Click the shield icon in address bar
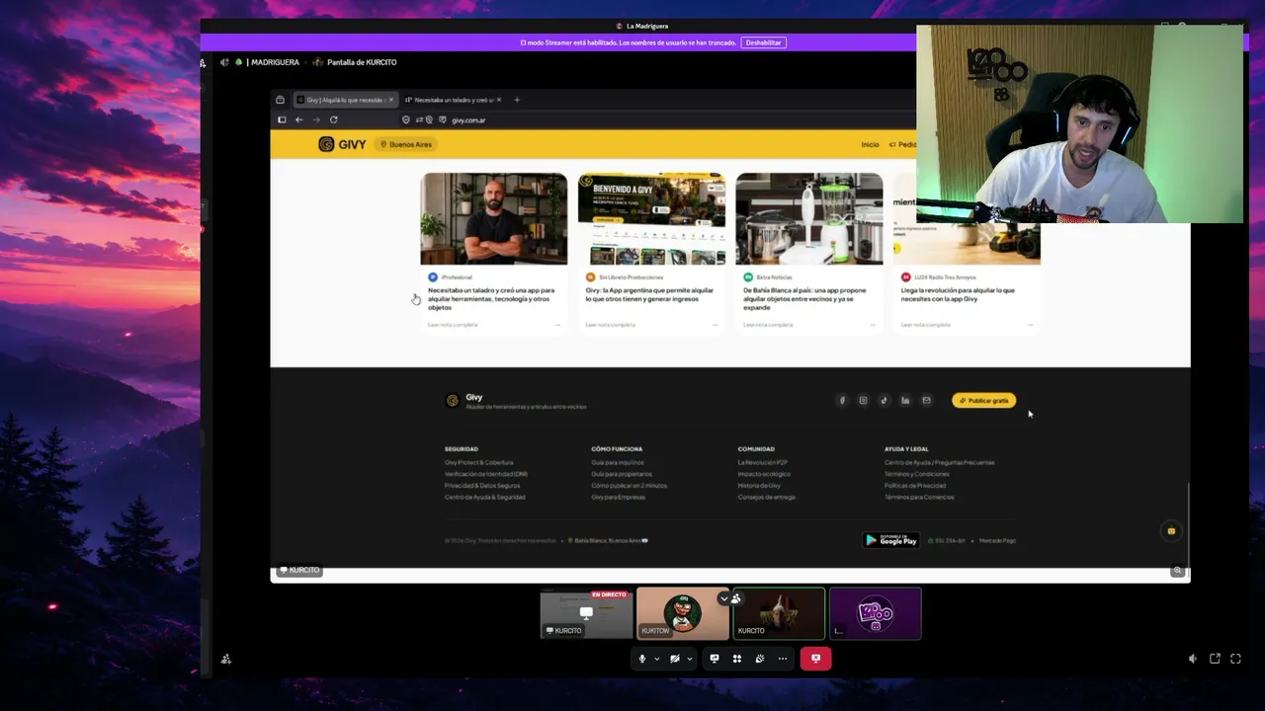Viewport: 1265px width, 711px height. click(x=406, y=119)
